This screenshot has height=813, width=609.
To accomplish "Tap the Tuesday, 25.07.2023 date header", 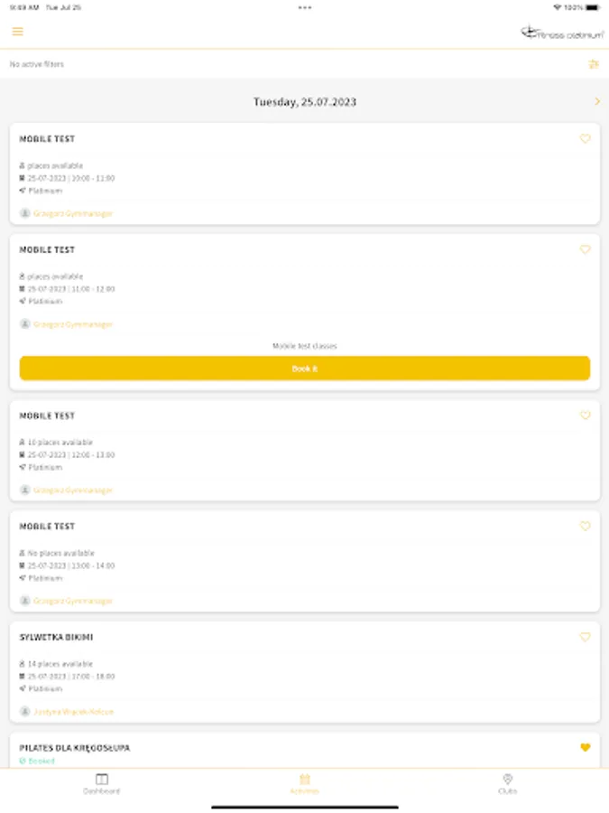I will pos(304,102).
